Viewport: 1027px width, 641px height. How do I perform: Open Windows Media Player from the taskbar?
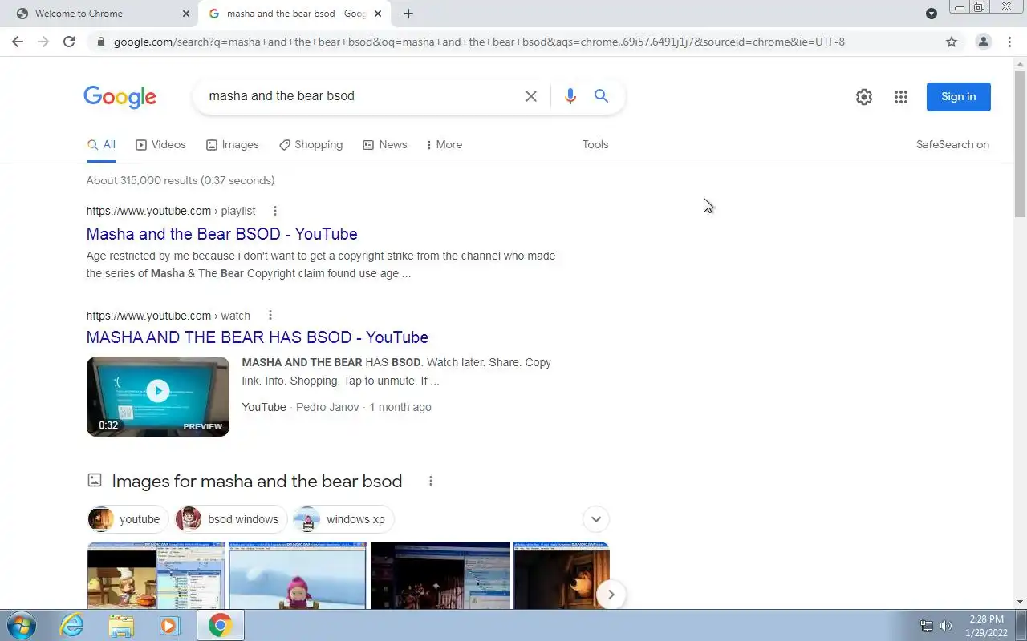tap(169, 625)
